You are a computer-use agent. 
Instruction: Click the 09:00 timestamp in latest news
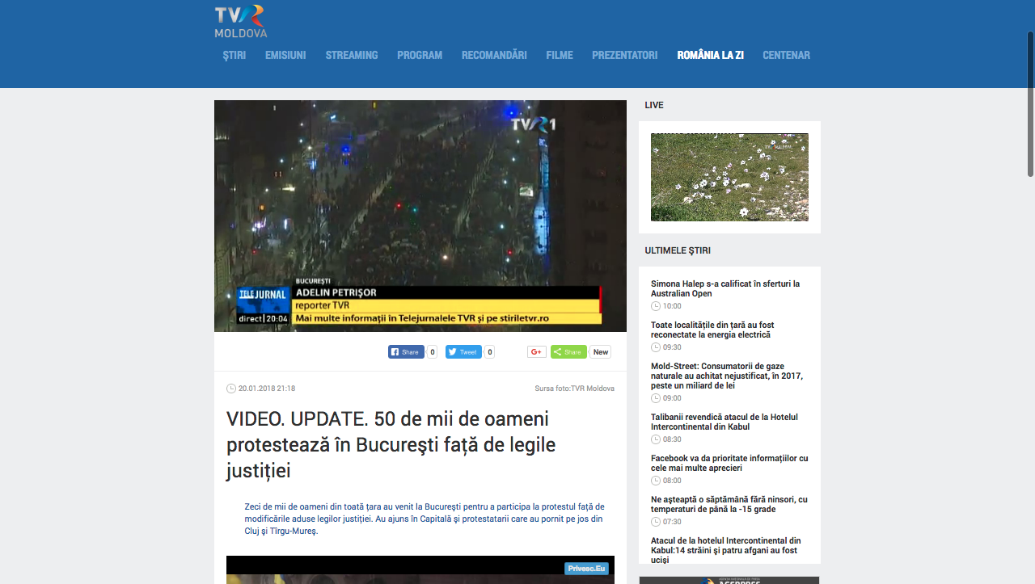click(x=672, y=398)
